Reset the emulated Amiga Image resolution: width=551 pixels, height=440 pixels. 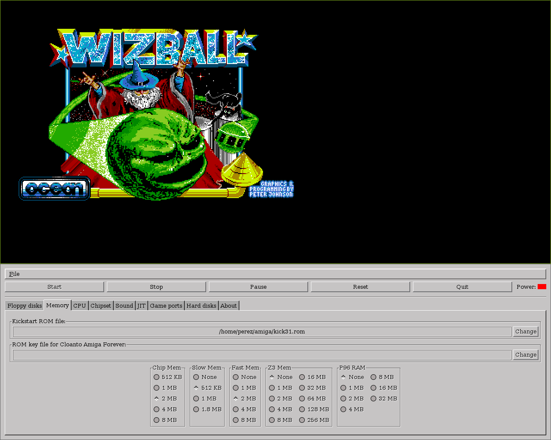(360, 287)
